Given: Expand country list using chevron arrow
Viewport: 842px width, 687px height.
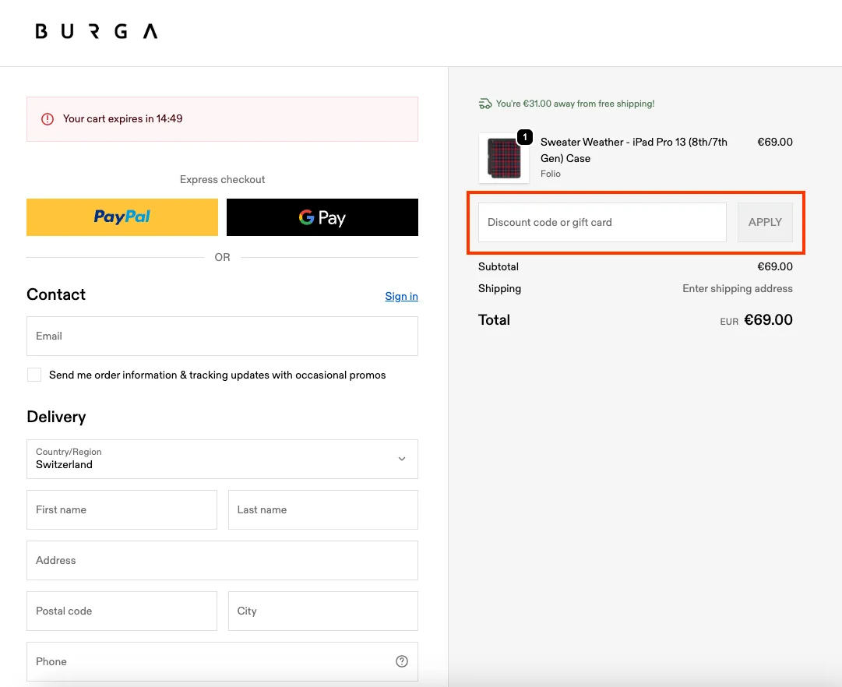Looking at the screenshot, I should [x=402, y=459].
